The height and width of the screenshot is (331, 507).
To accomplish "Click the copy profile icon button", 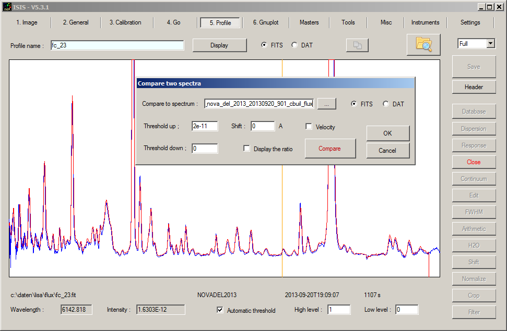I will click(357, 45).
